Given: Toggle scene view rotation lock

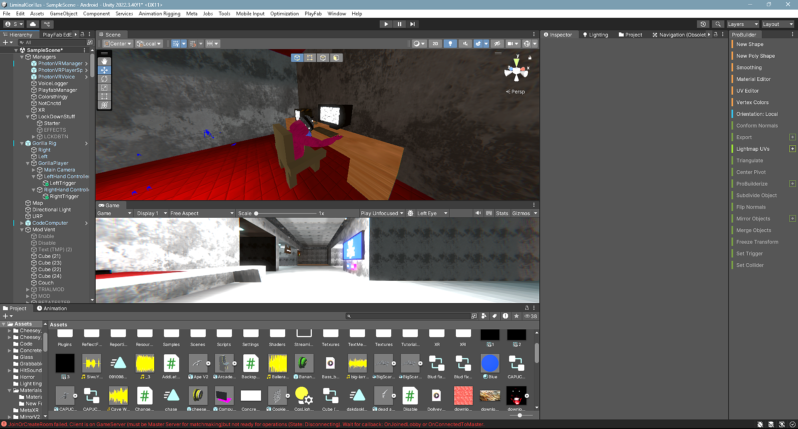Looking at the screenshot, I should coord(530,58).
